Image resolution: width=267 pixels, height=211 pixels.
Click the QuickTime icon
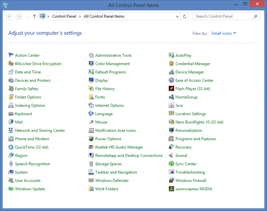(x=11, y=147)
